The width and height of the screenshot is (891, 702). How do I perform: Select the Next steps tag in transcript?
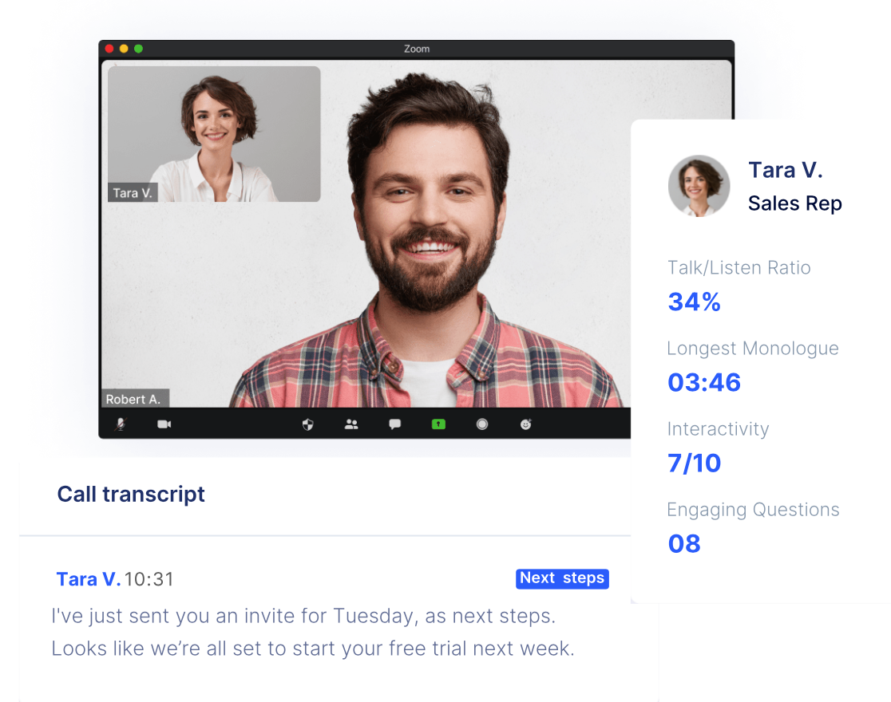click(562, 578)
